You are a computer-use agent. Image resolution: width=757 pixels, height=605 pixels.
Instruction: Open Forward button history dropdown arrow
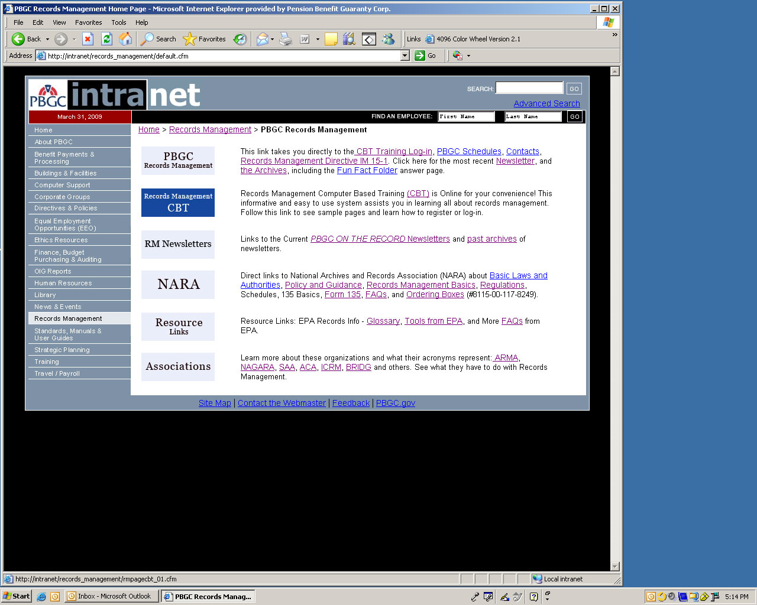(x=74, y=39)
